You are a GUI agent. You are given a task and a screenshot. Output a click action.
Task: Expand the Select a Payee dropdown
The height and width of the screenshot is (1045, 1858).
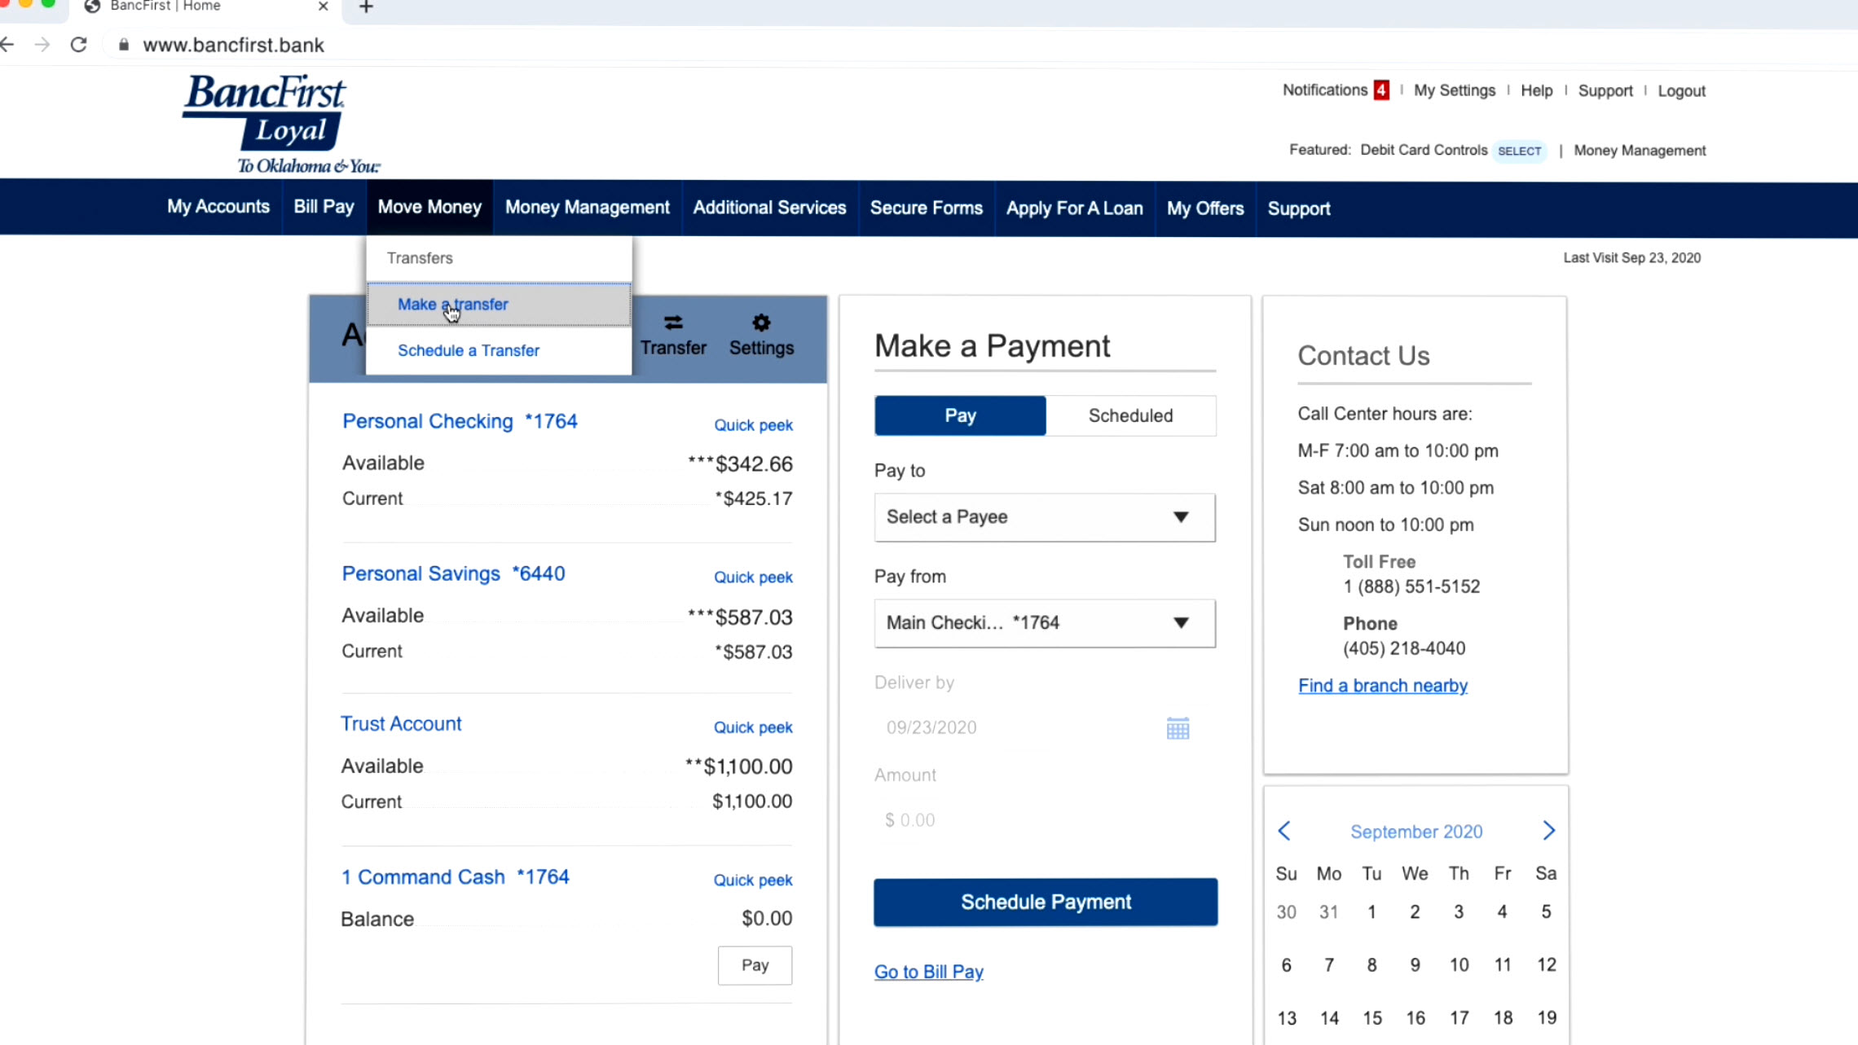(1044, 517)
